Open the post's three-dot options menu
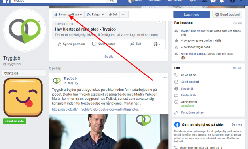This screenshot has height=149, width=248. [x=165, y=78]
